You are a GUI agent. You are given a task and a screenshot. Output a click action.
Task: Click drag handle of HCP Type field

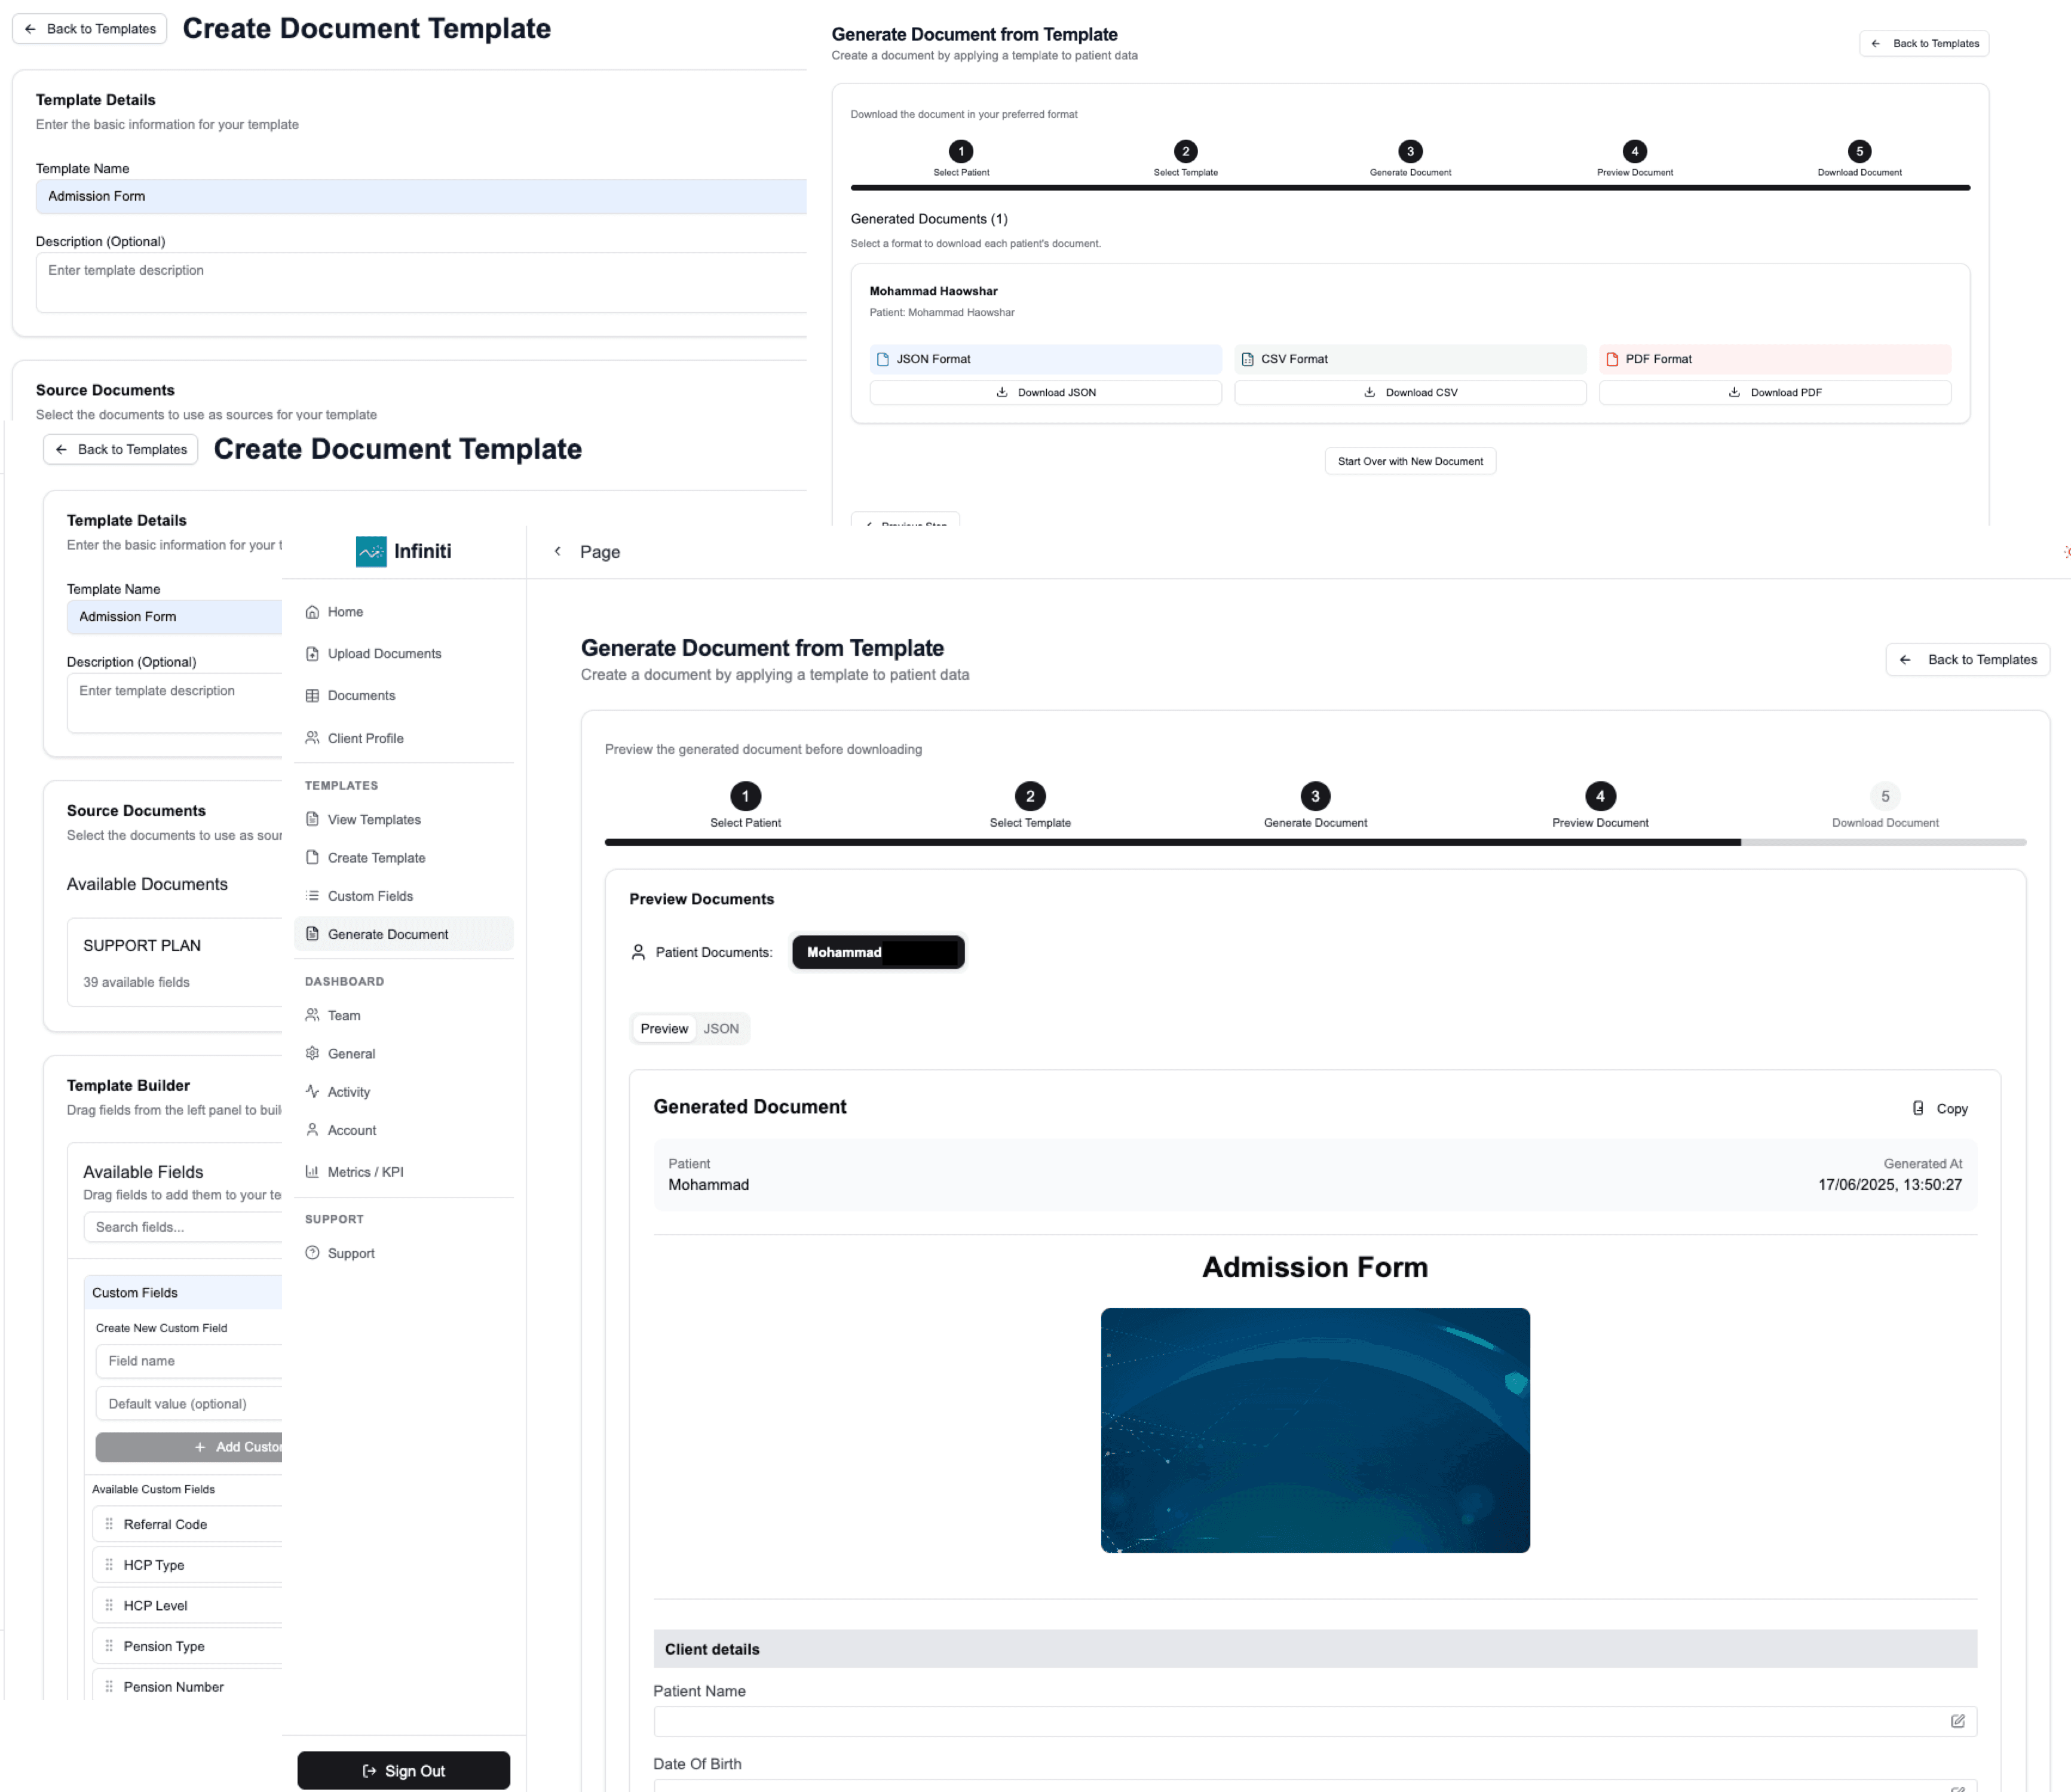(x=109, y=1565)
